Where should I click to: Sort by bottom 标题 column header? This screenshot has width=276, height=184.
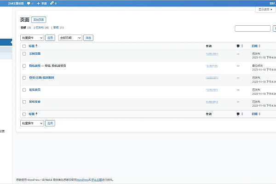point(32,114)
